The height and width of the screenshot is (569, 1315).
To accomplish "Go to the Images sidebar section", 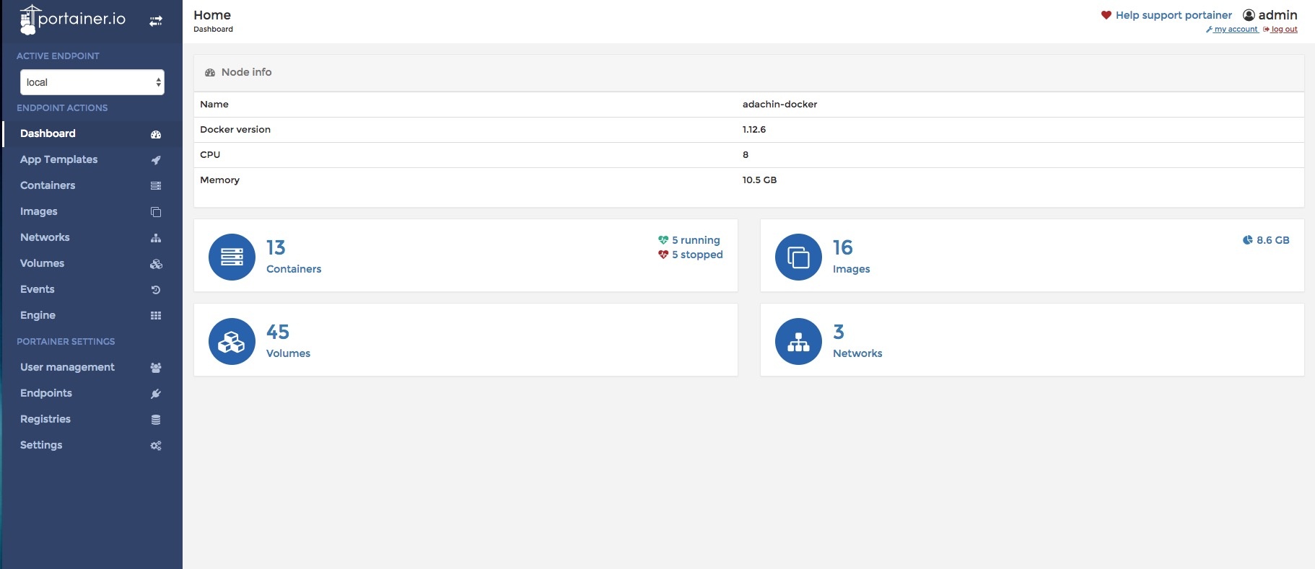I will 39,211.
